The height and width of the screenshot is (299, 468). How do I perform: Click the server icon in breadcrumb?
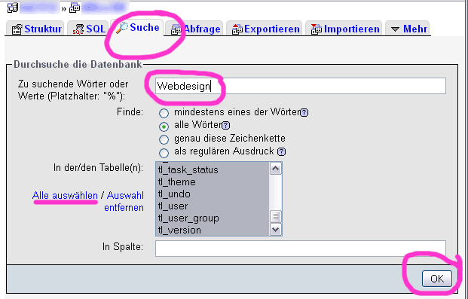(x=13, y=8)
